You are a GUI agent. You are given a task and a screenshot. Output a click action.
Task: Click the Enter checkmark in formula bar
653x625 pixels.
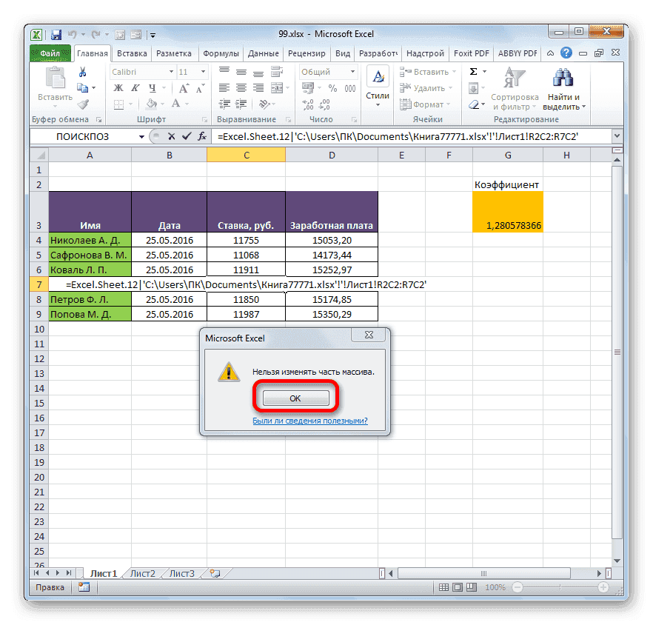187,136
